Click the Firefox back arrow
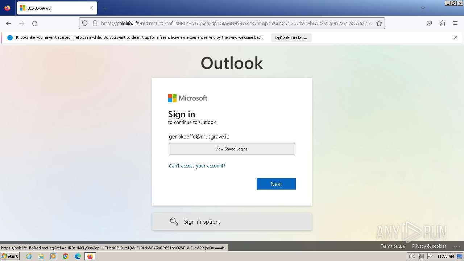Screen dimensions: 464x261 pos(9,23)
